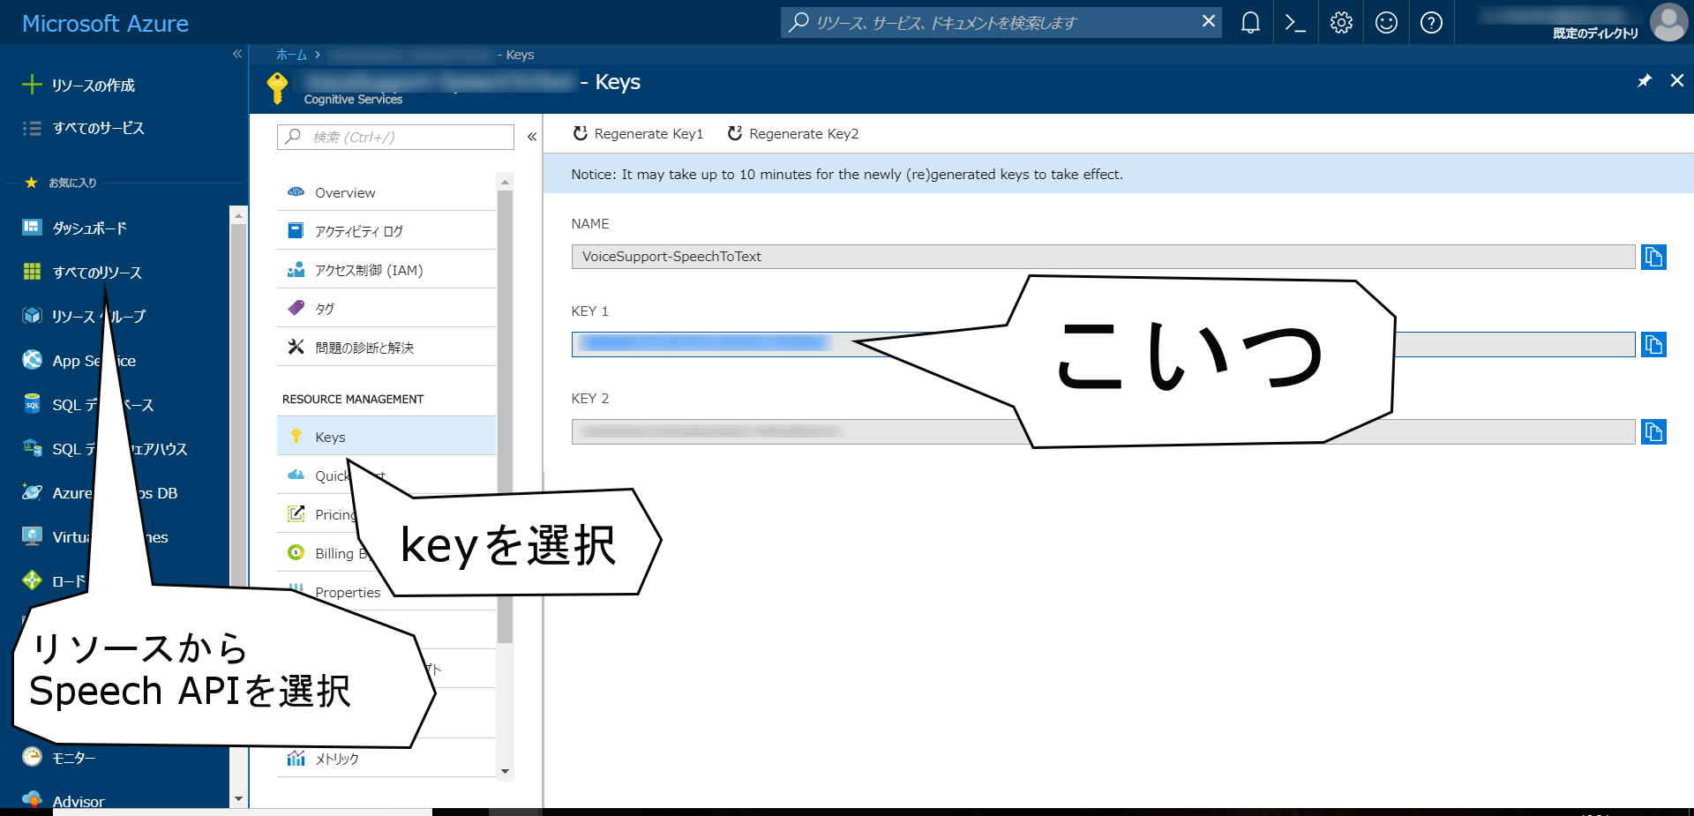Click the Microsoft Azure logo text
The height and width of the screenshot is (816, 1694).
(x=105, y=24)
